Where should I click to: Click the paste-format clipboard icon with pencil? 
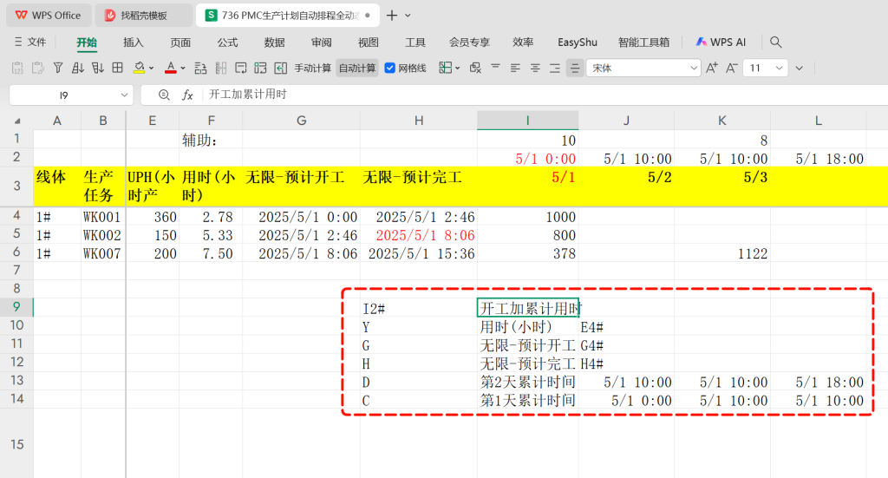coord(38,68)
